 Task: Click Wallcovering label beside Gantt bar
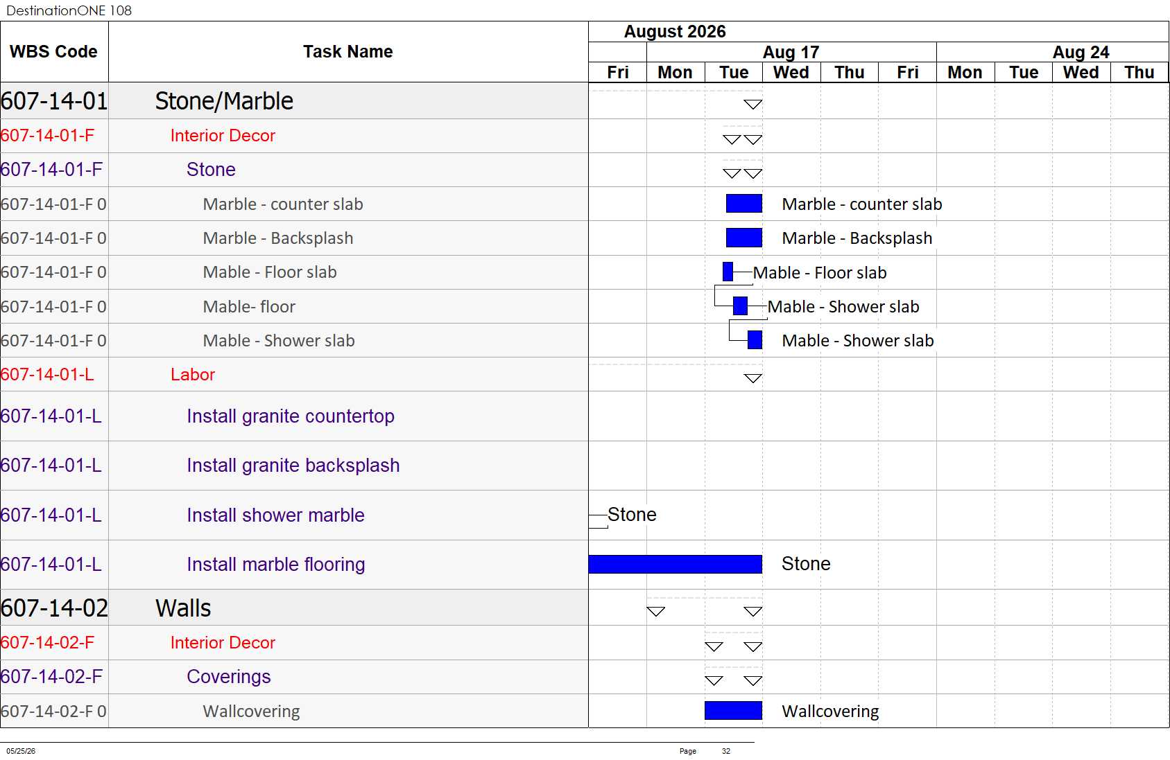click(x=830, y=712)
